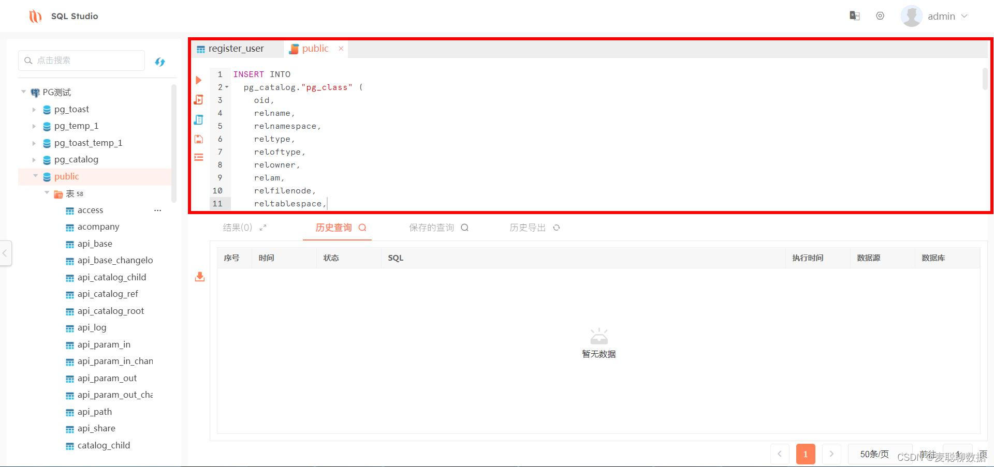Click the run-selected script icon
The width and height of the screenshot is (994, 467).
(198, 99)
